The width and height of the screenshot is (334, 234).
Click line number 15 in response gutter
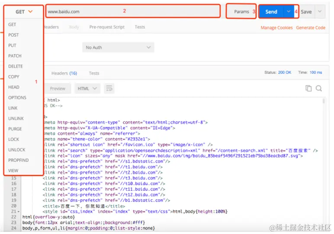[x=14, y=178]
